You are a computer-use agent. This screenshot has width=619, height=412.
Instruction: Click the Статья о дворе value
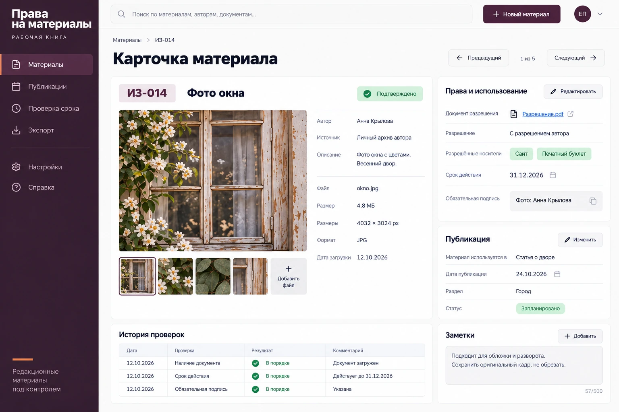(535, 257)
